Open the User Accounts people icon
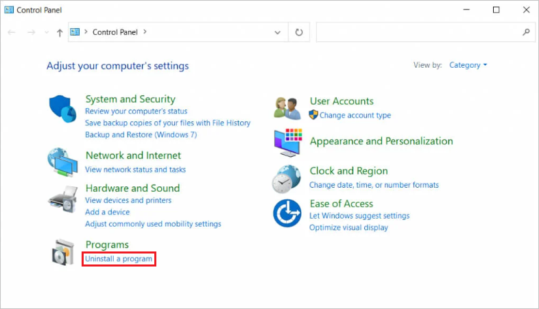The width and height of the screenshot is (539, 309). click(287, 108)
